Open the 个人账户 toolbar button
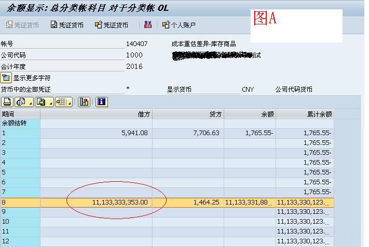Image resolution: width=369 pixels, height=247 pixels. coord(179,25)
